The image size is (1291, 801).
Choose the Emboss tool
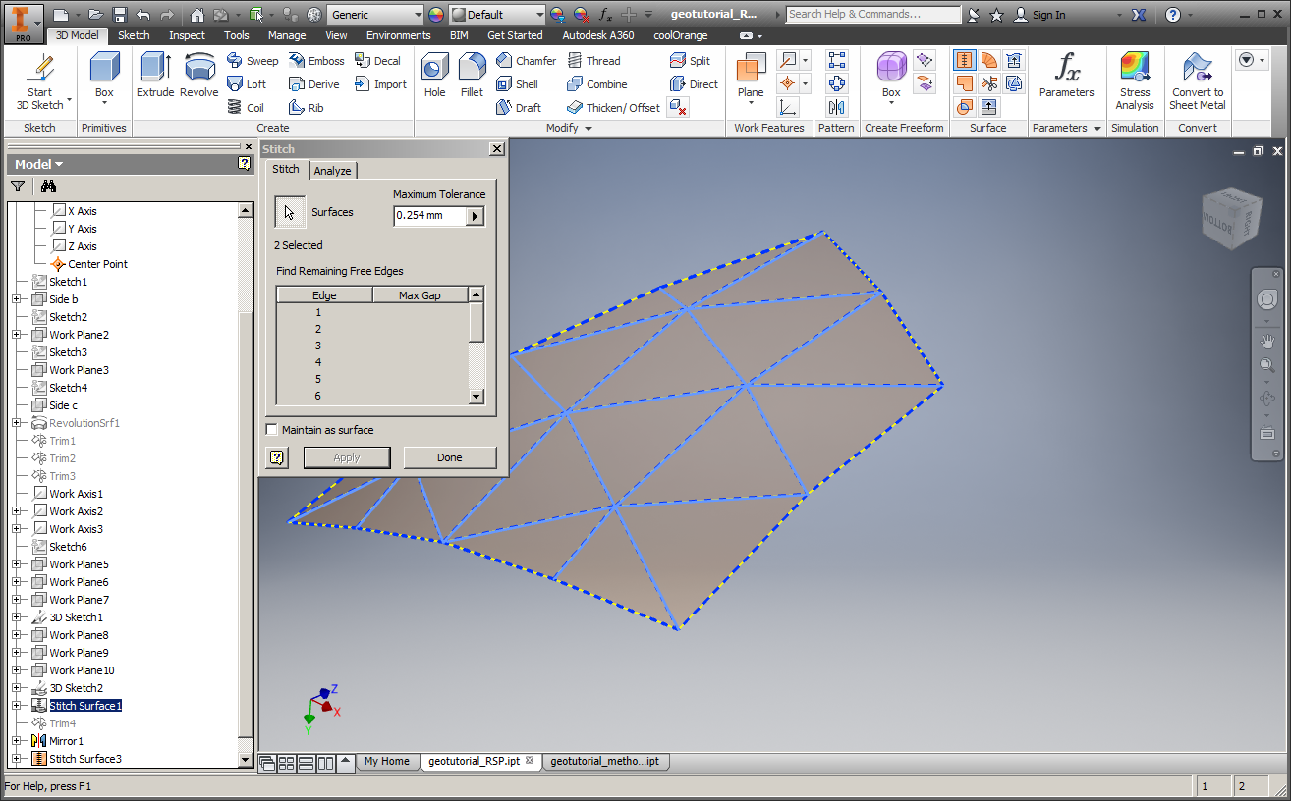316,61
